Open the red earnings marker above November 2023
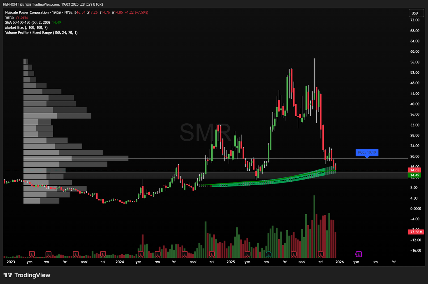The image size is (428, 284). tap(103, 254)
